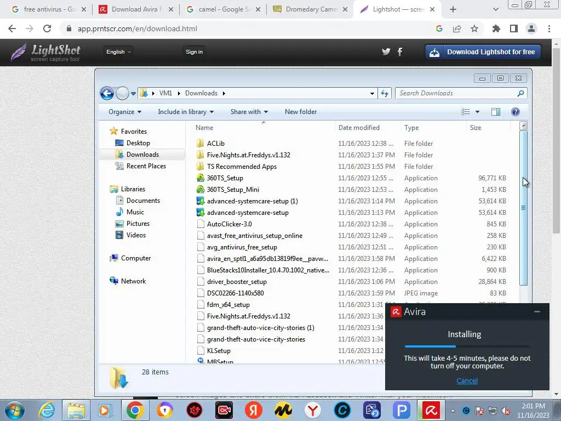The width and height of the screenshot is (561, 421).
Task: Select Desktop under Favorites
Action: (138, 143)
